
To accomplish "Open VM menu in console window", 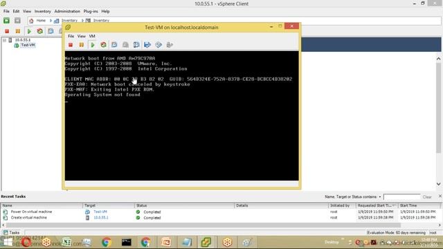I will [92, 36].
